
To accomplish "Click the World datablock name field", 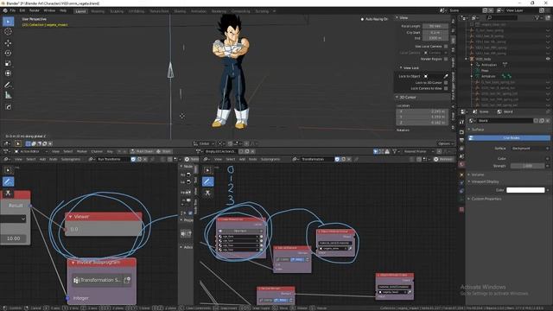I will (x=505, y=121).
